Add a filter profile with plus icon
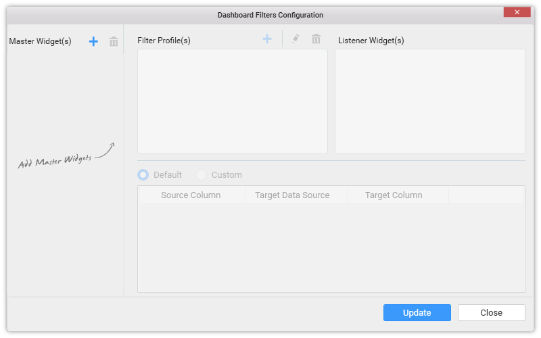Image resolution: width=541 pixels, height=338 pixels. 266,39
